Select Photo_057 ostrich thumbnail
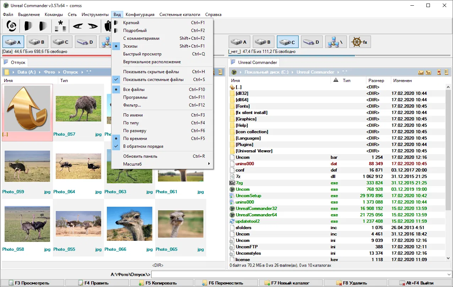 coord(78,108)
